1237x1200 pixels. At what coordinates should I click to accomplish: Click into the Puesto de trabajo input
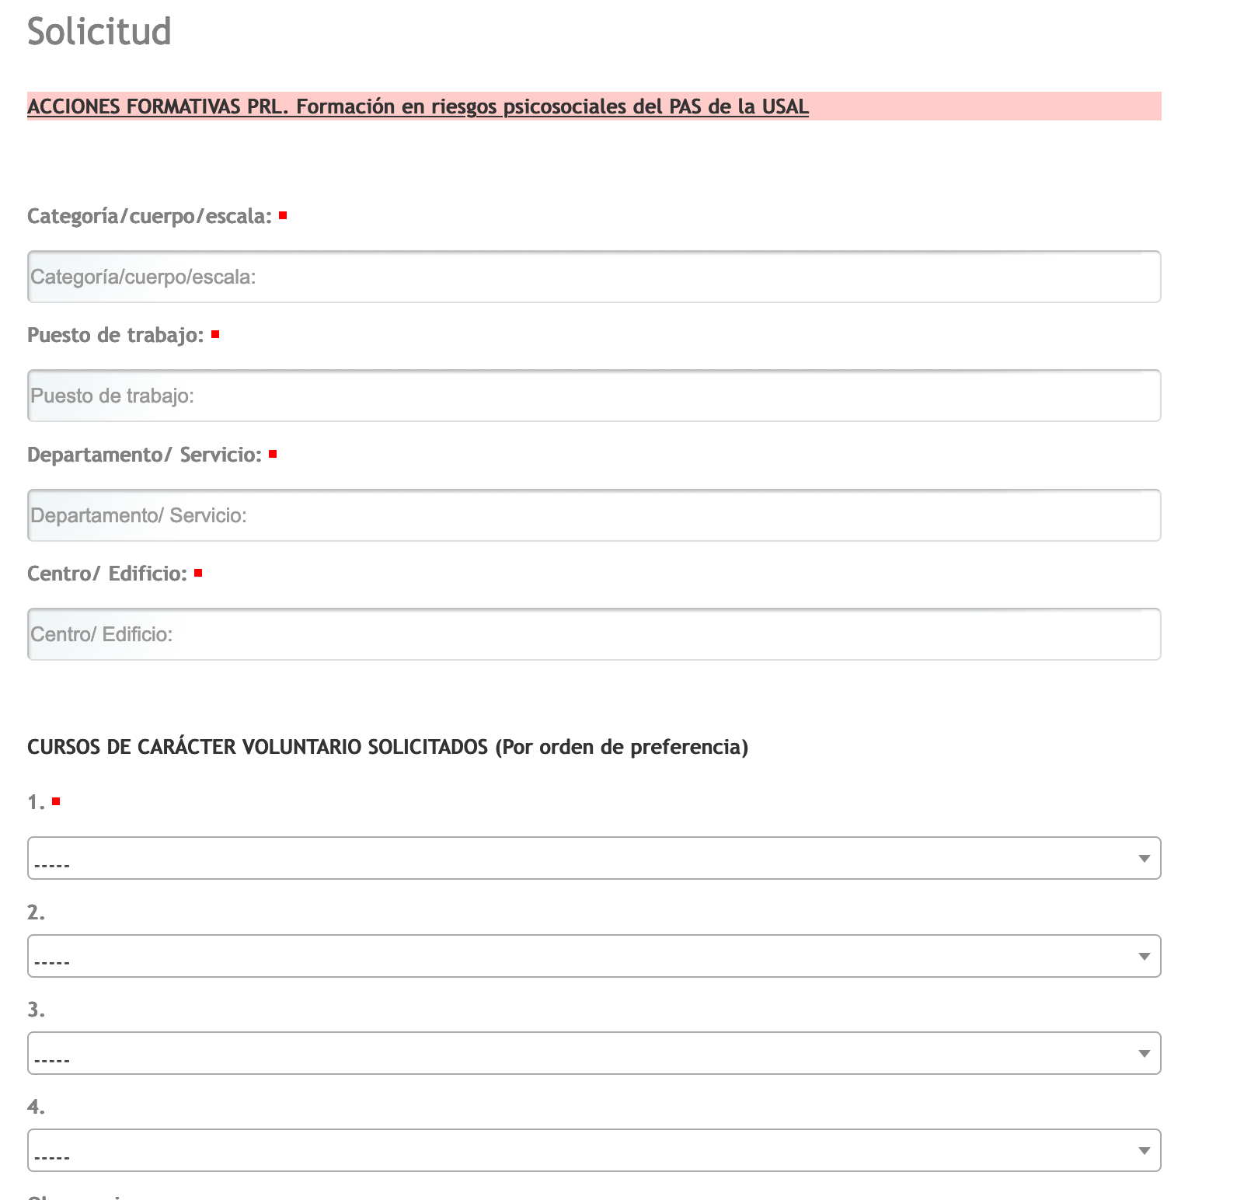click(x=594, y=396)
